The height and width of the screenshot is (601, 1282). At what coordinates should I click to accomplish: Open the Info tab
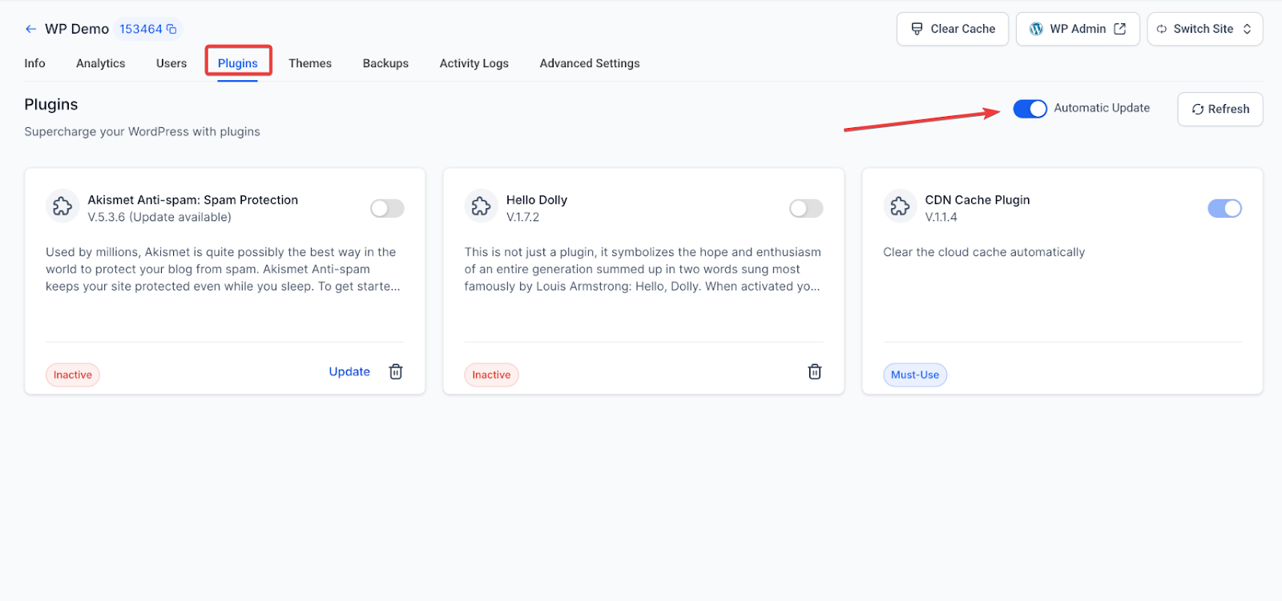(x=34, y=63)
